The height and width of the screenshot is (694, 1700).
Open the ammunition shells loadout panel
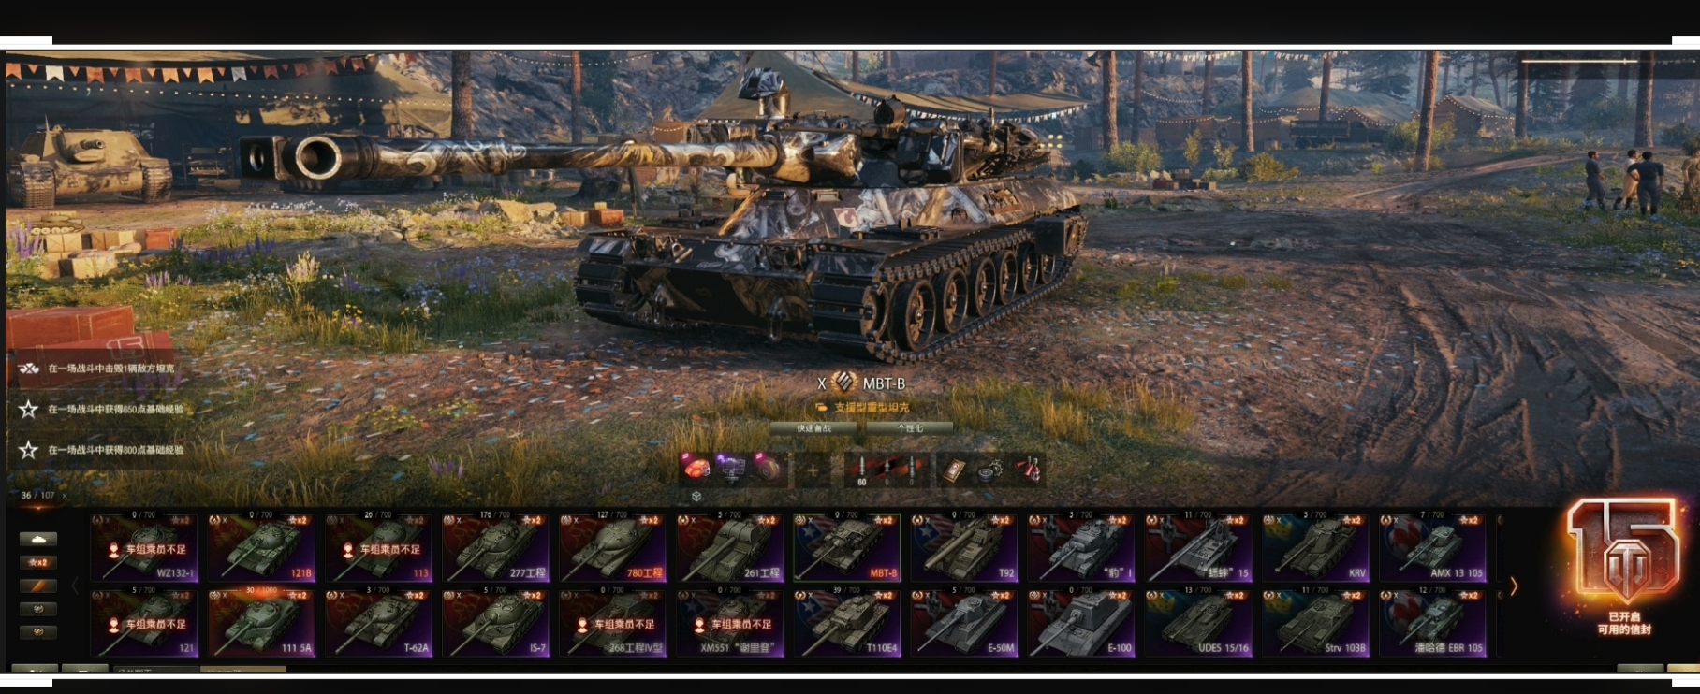pos(887,470)
